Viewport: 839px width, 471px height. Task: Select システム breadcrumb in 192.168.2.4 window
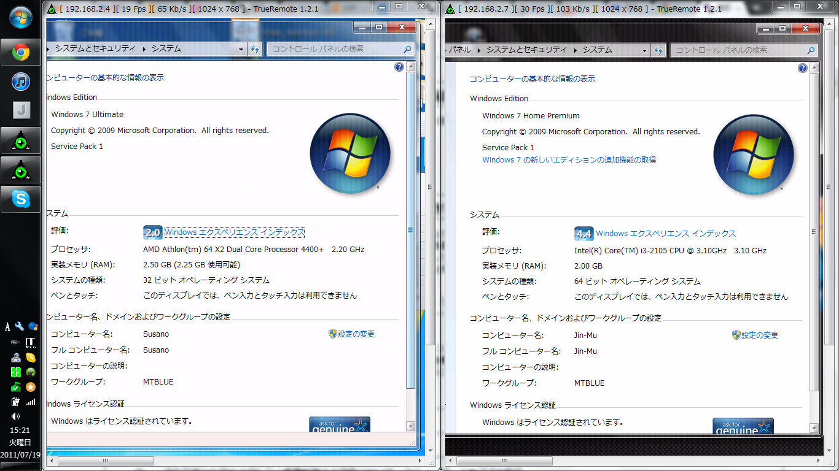point(166,49)
